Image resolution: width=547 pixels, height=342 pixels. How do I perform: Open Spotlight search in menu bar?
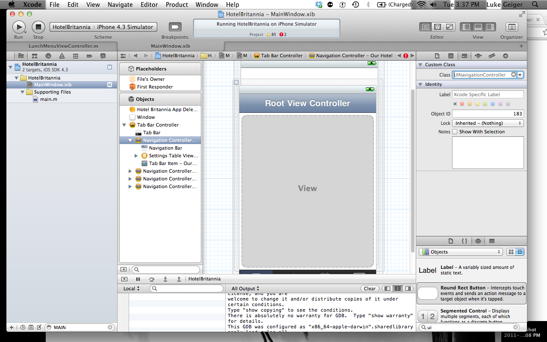pos(535,5)
